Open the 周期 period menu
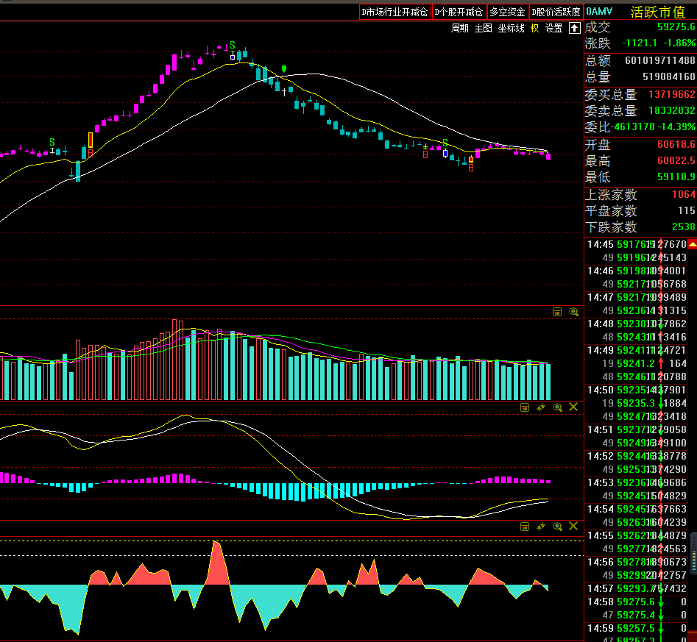 [x=459, y=29]
